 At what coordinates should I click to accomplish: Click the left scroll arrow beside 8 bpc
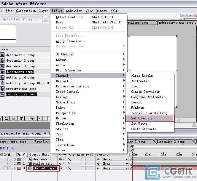(40, 118)
